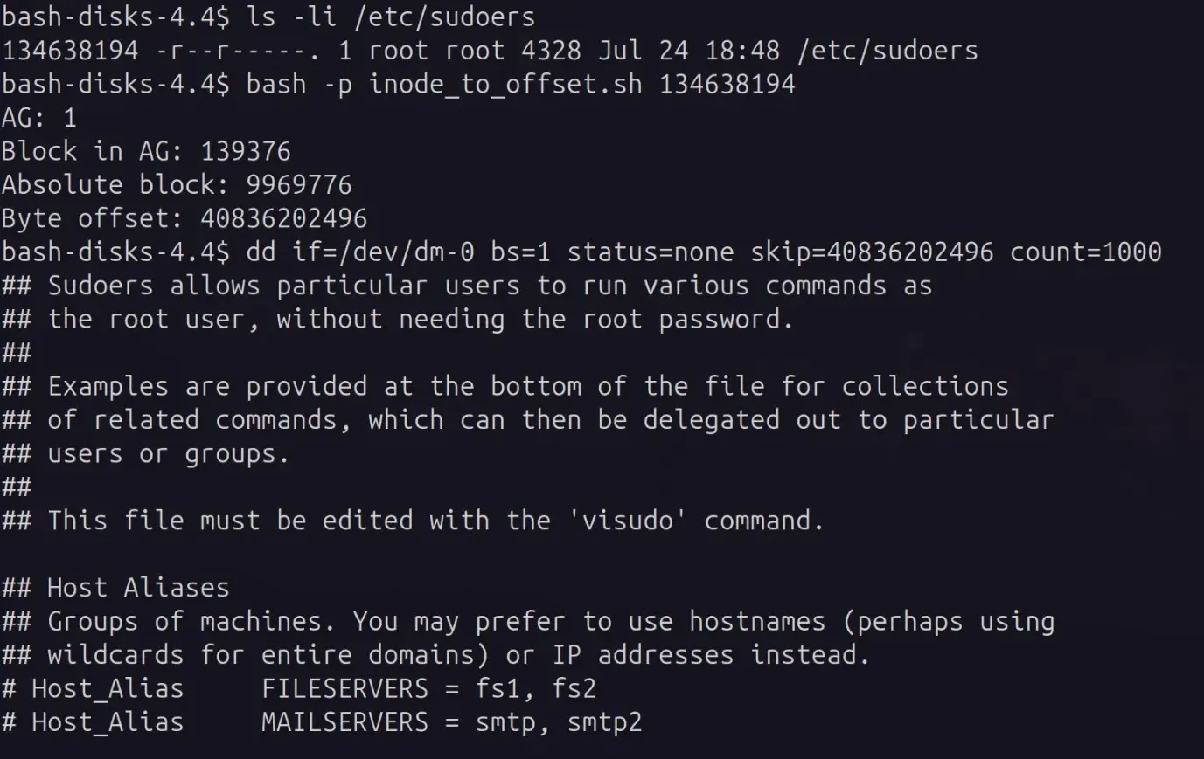Viewport: 1204px width, 759px height.
Task: Click the quoted 'visudo' word
Action: coord(627,521)
